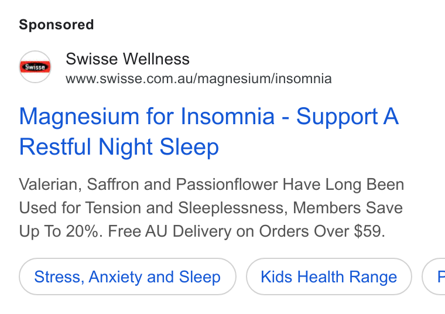Click the Valerian, Saffron and Passionflower text
445x314 pixels.
[148, 185]
